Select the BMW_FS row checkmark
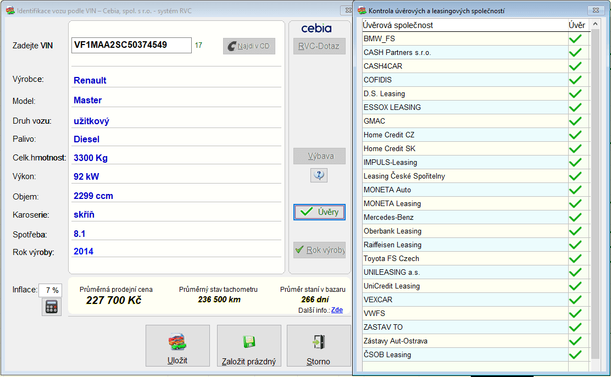The image size is (611, 377). point(575,38)
